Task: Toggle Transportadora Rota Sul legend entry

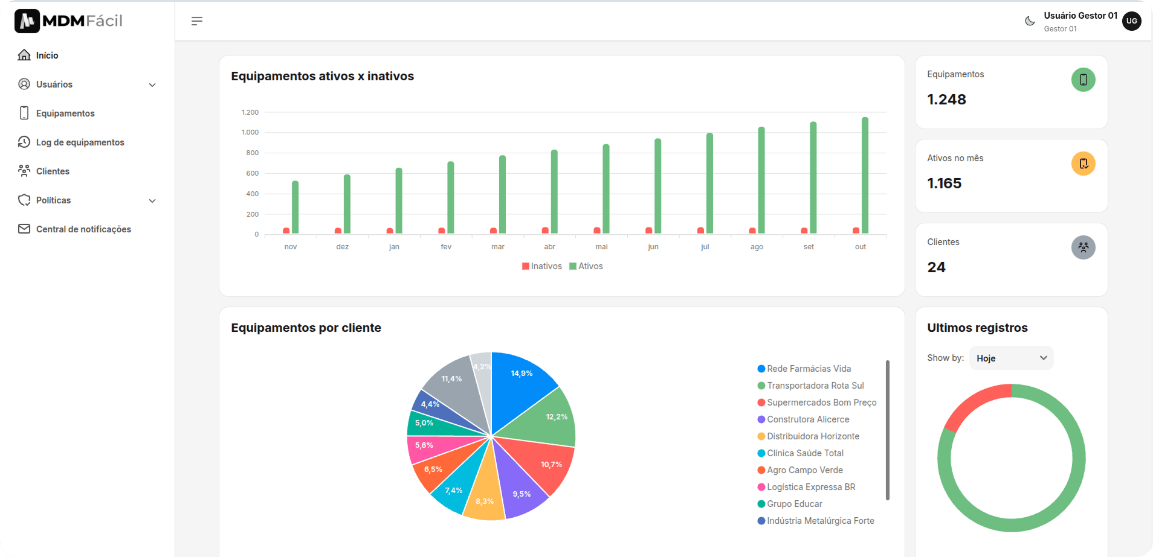Action: pos(811,386)
